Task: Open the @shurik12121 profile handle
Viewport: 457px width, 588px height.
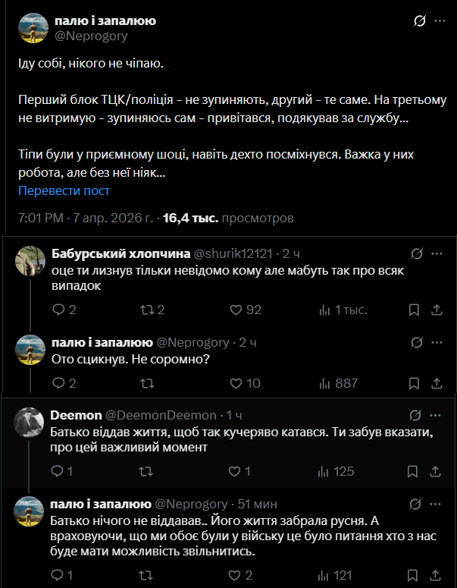Action: pos(233,253)
